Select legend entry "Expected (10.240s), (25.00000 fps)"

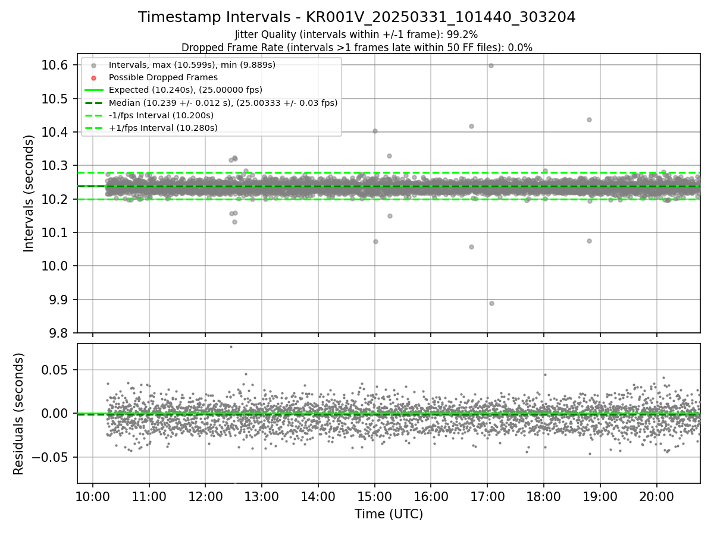point(186,90)
